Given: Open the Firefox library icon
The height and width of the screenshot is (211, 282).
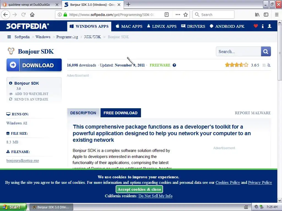Looking at the screenshot, I should pos(257,15).
